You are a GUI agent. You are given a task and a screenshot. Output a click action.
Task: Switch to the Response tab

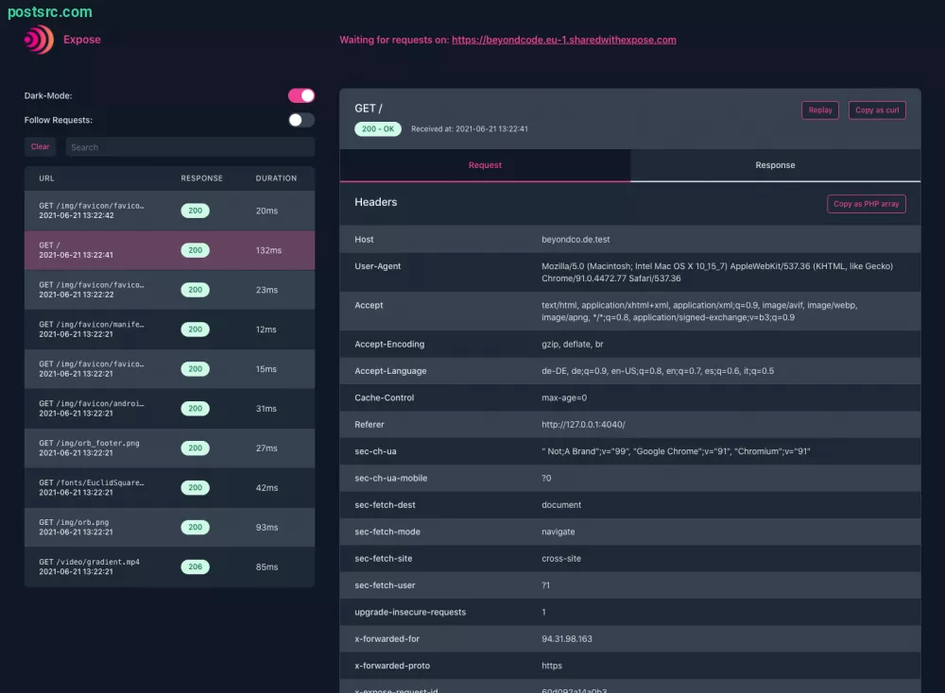coord(775,165)
